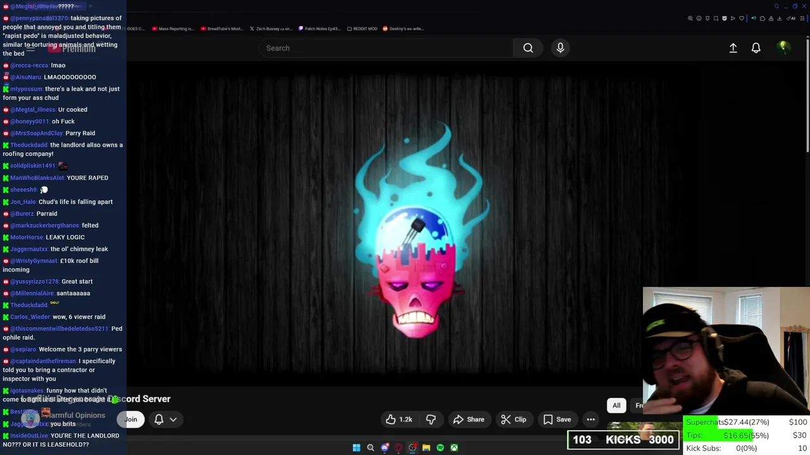Open the ad blocker shield icon
The width and height of the screenshot is (810, 455).
(x=725, y=18)
